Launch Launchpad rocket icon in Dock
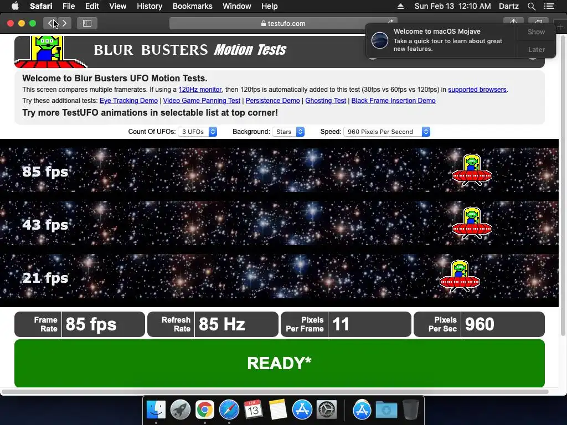 click(x=181, y=410)
